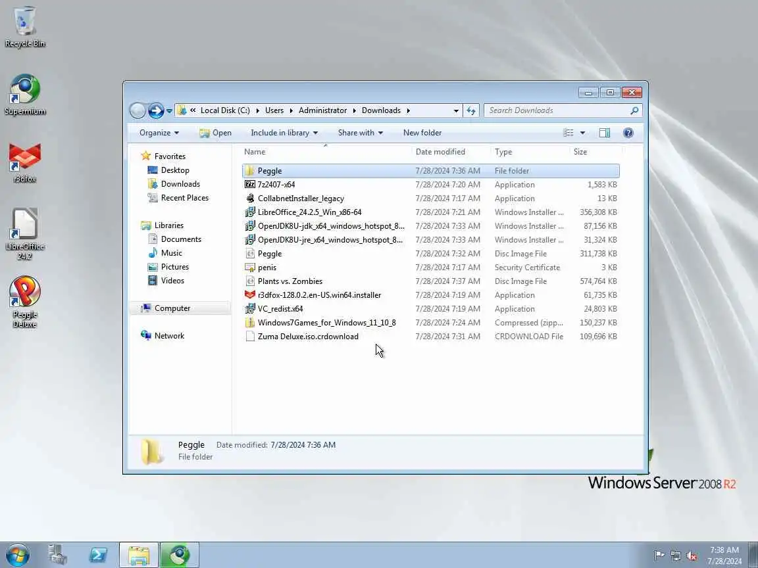Select the Windows7Games zip folder icon
This screenshot has height=568, width=758.
[249, 322]
